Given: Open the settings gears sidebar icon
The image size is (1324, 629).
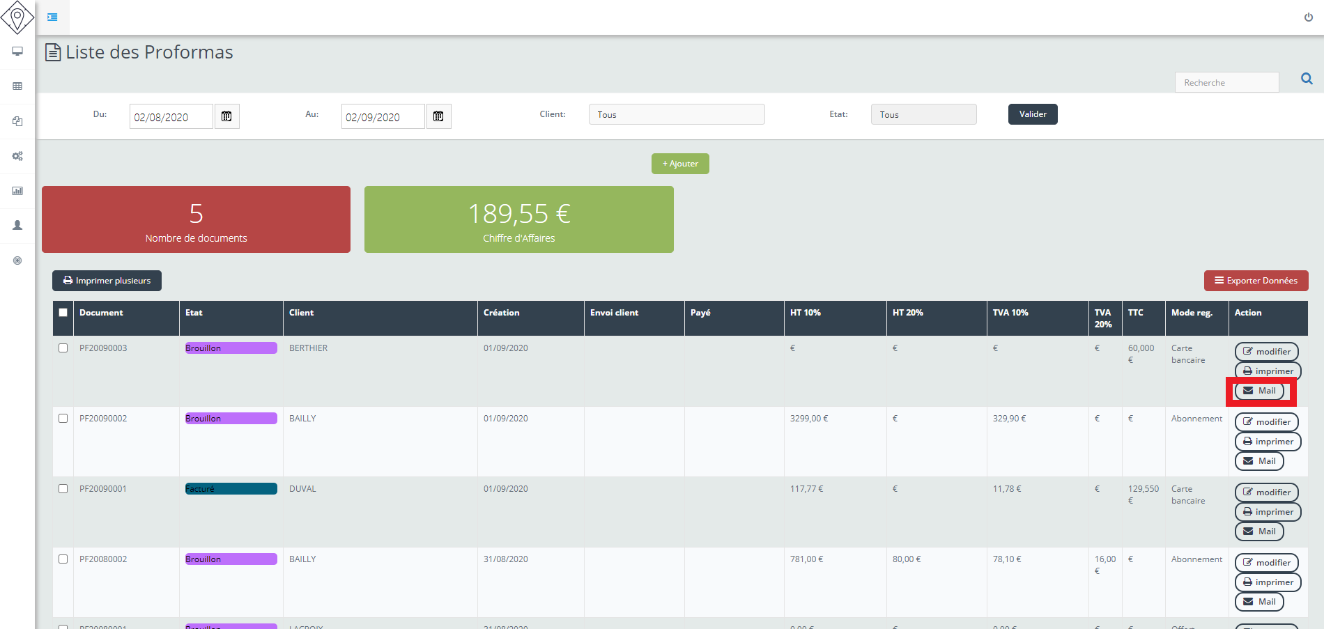Looking at the screenshot, I should (x=17, y=156).
